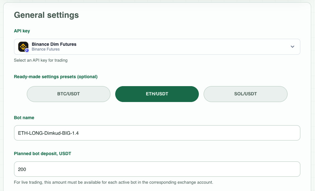The height and width of the screenshot is (191, 315).
Task: Place cursor after ETH-LONG-Dimkud-BIG-1.4 text
Action: pos(79,133)
